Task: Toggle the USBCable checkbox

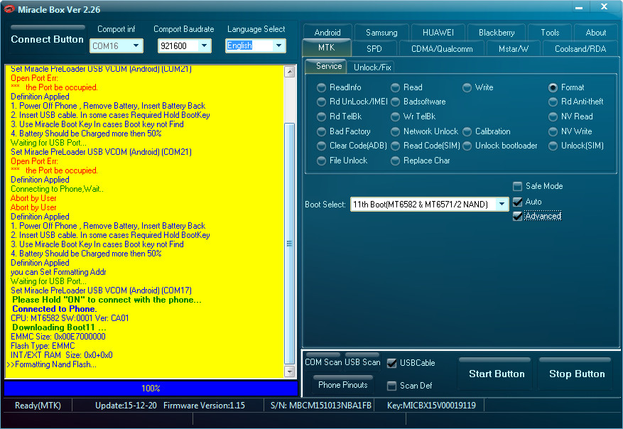Action: click(391, 363)
